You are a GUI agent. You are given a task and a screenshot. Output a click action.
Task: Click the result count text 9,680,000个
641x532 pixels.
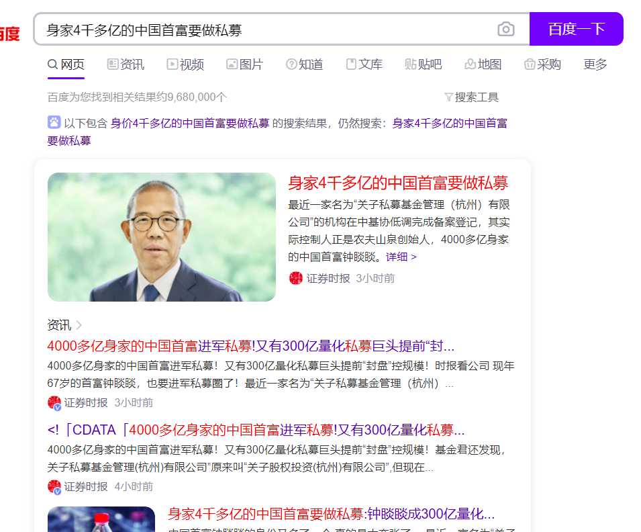197,97
